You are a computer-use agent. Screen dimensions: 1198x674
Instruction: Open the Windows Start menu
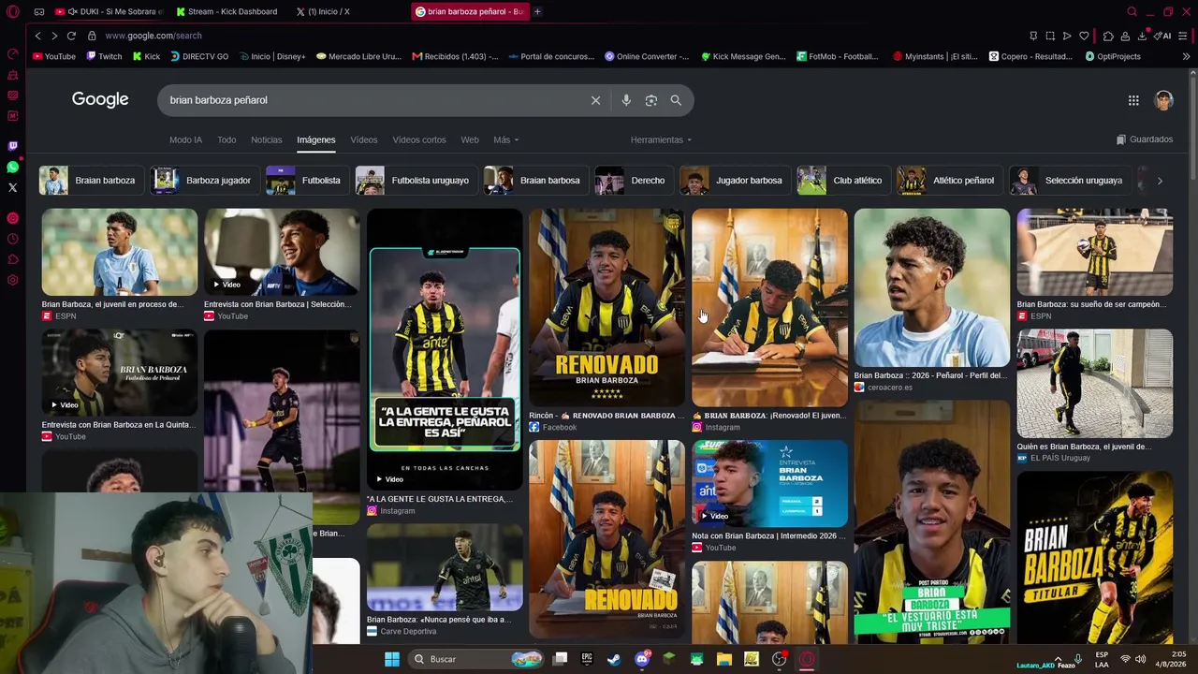click(x=392, y=659)
